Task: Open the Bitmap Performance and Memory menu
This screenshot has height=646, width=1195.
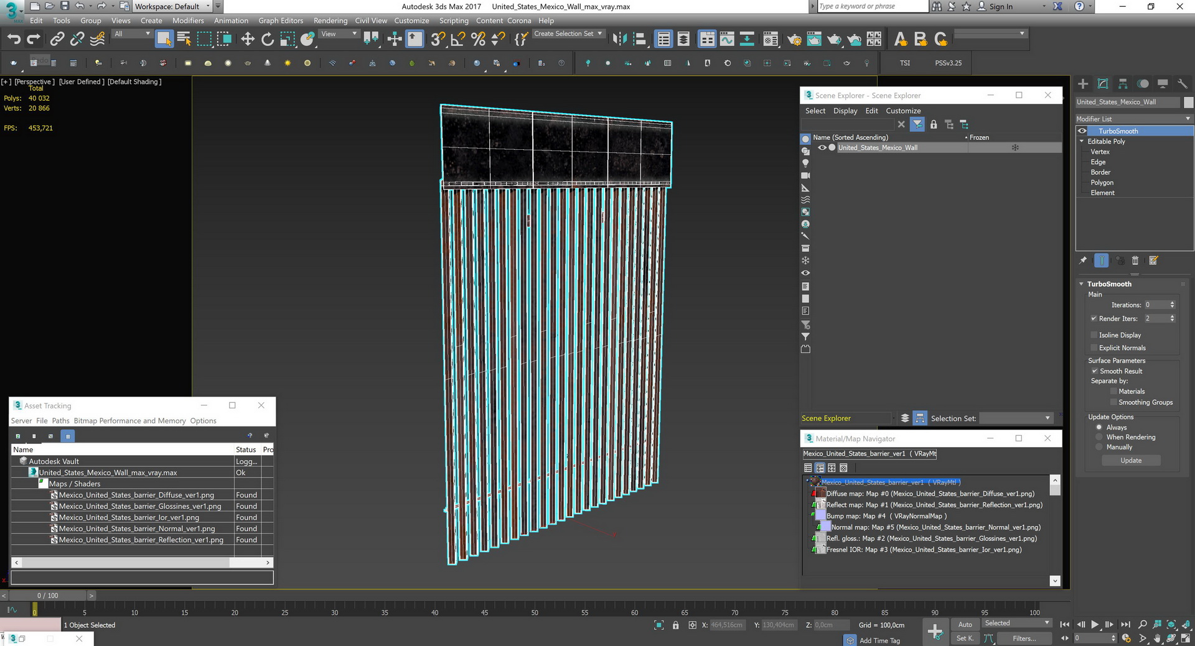Action: pos(129,421)
